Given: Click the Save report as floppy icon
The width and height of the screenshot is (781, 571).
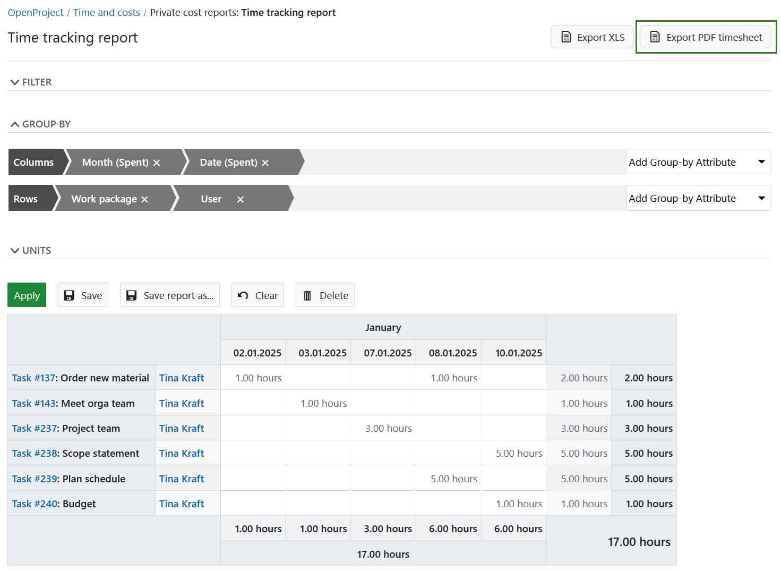Looking at the screenshot, I should pos(131,295).
